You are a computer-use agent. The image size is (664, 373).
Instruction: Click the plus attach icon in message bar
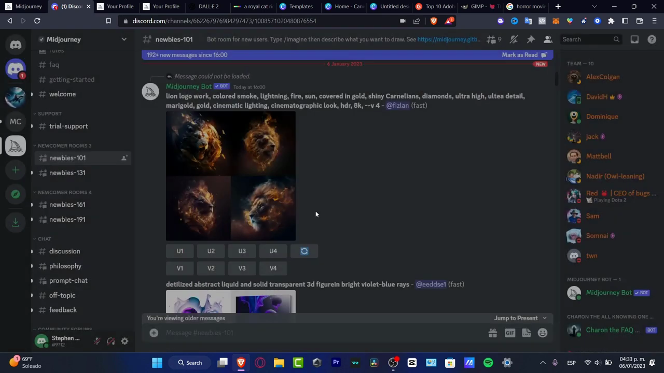tap(154, 333)
